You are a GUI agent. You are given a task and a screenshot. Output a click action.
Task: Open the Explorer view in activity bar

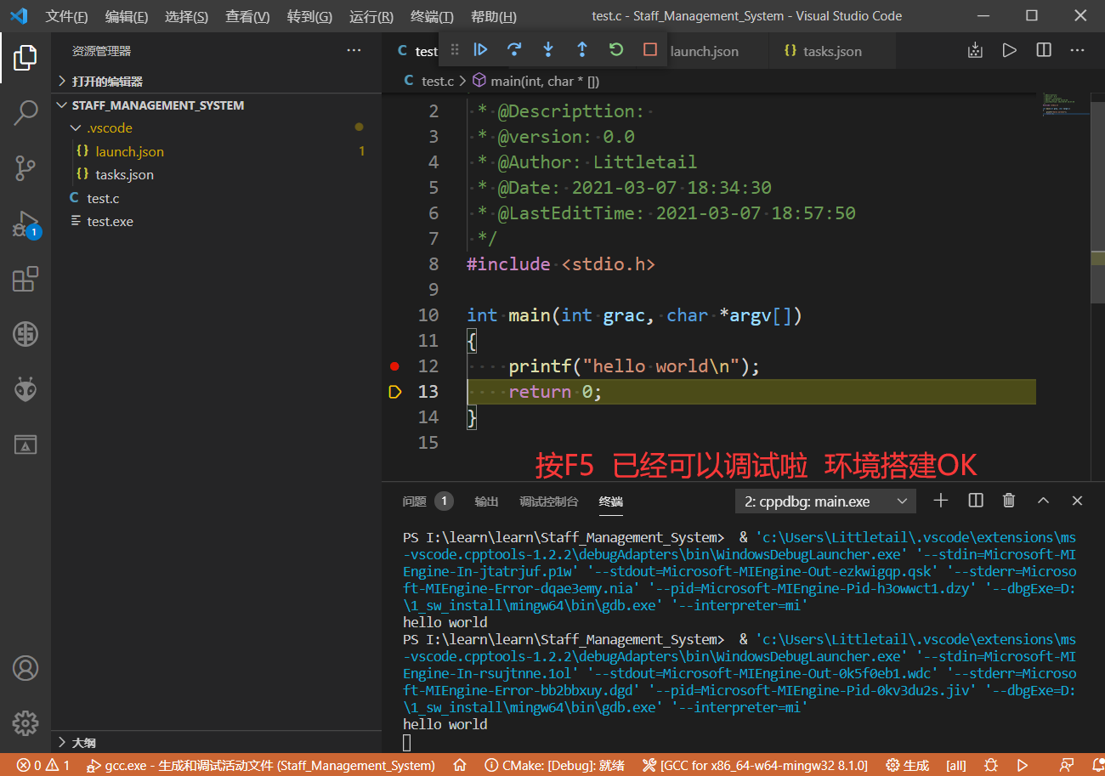pyautogui.click(x=25, y=58)
